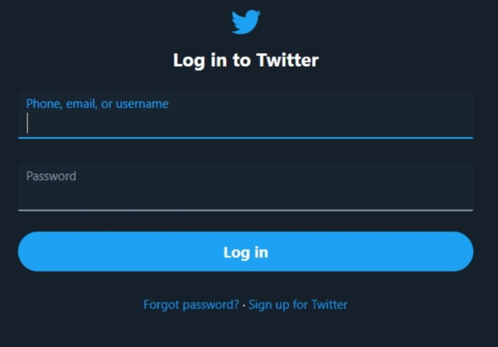Click the Phone, email, or username label

pyautogui.click(x=97, y=104)
